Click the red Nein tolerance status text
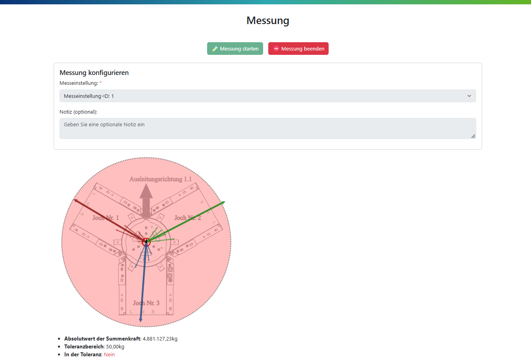This screenshot has height=363, width=531. point(109,354)
